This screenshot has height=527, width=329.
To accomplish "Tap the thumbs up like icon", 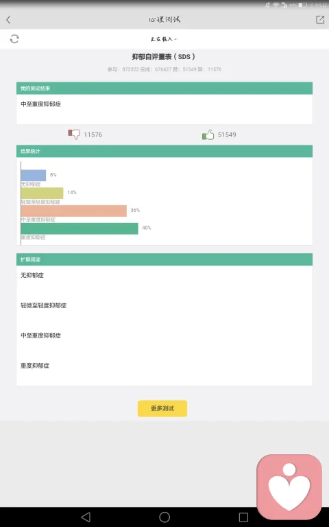I will pos(208,134).
